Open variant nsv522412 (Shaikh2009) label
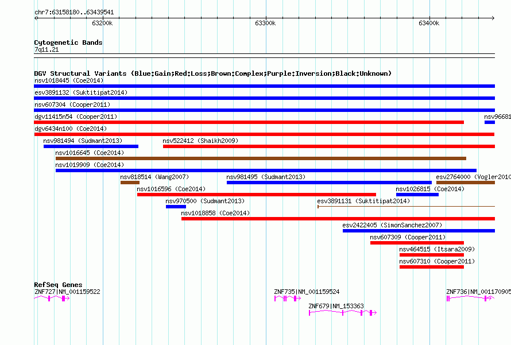511x345 pixels. tap(200, 141)
